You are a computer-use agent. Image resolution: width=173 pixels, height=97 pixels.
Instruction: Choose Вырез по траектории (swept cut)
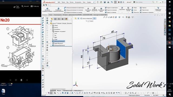(111, 8)
